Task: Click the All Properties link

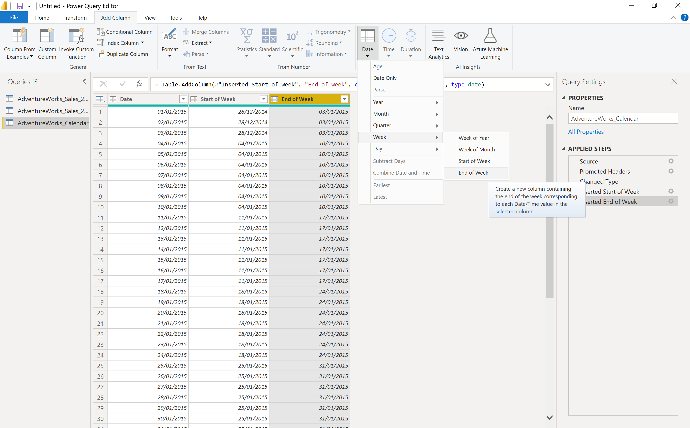Action: 586,132
